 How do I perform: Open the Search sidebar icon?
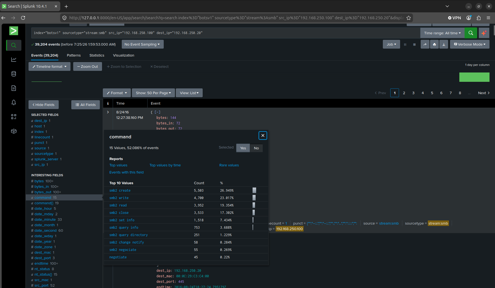coord(14,45)
